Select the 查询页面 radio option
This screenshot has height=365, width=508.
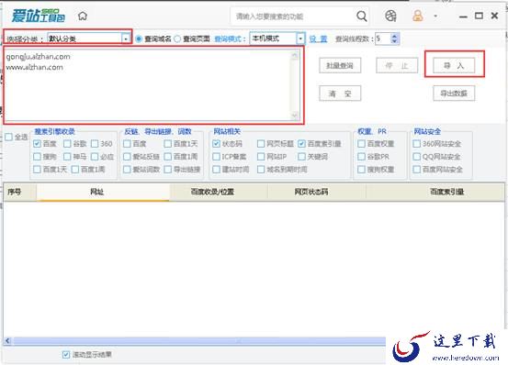click(x=177, y=39)
